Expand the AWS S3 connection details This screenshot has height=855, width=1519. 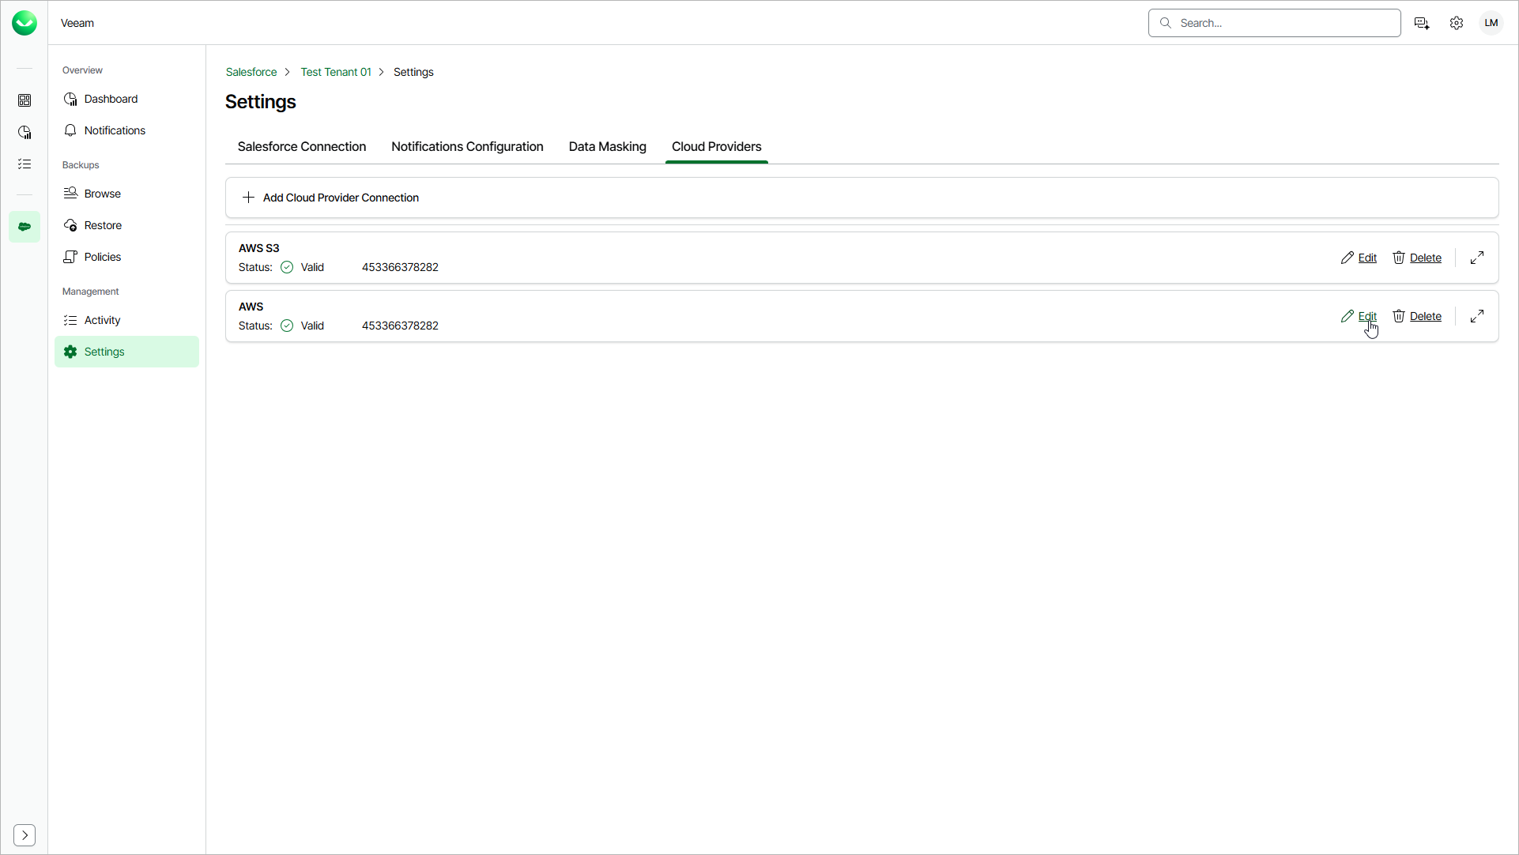click(x=1477, y=258)
